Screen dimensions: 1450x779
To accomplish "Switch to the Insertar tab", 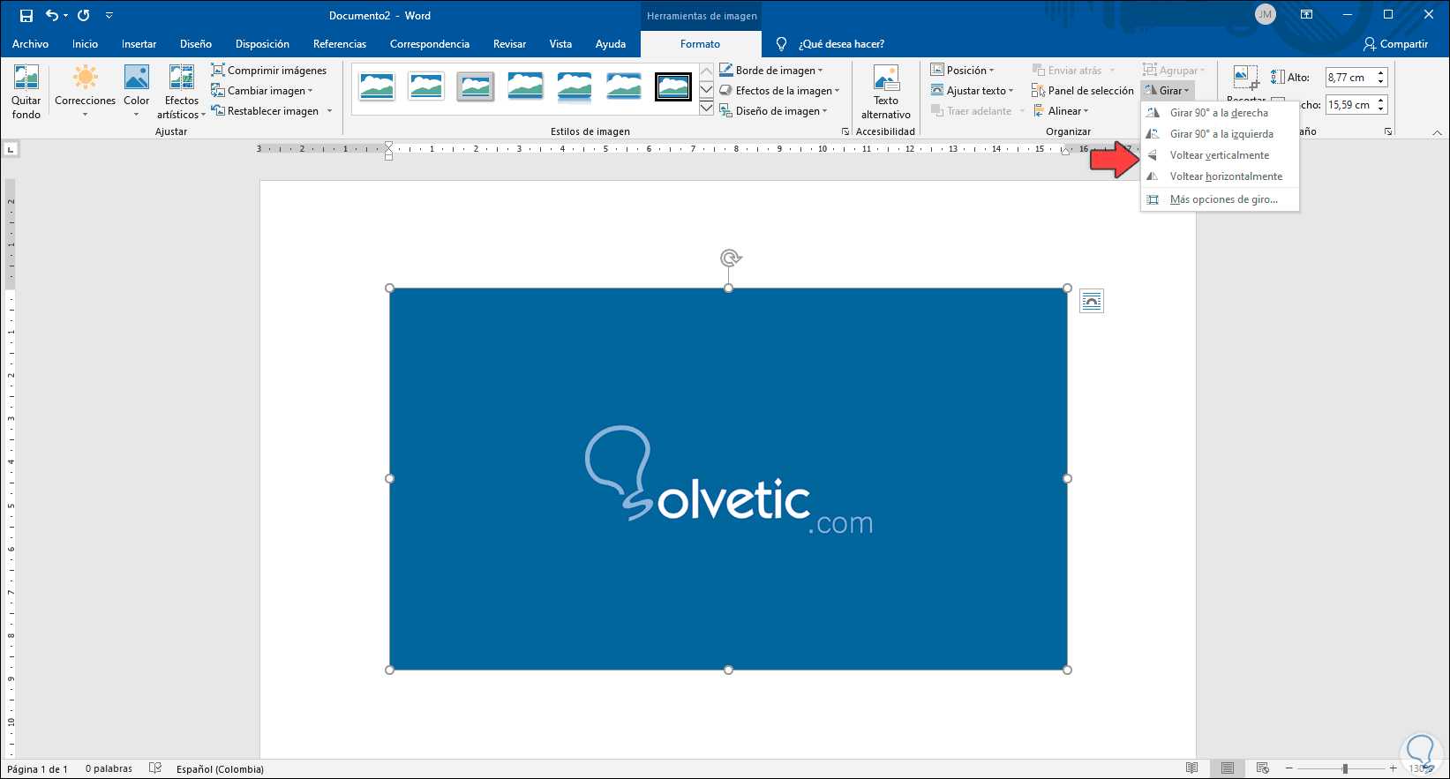I will pyautogui.click(x=139, y=44).
